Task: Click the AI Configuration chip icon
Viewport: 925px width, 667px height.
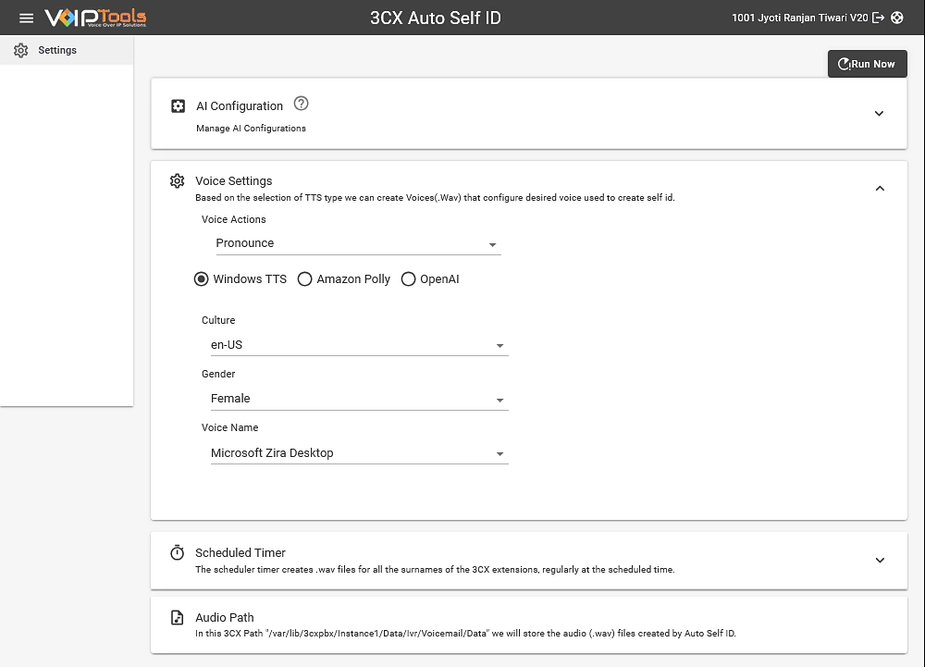Action: coord(178,106)
